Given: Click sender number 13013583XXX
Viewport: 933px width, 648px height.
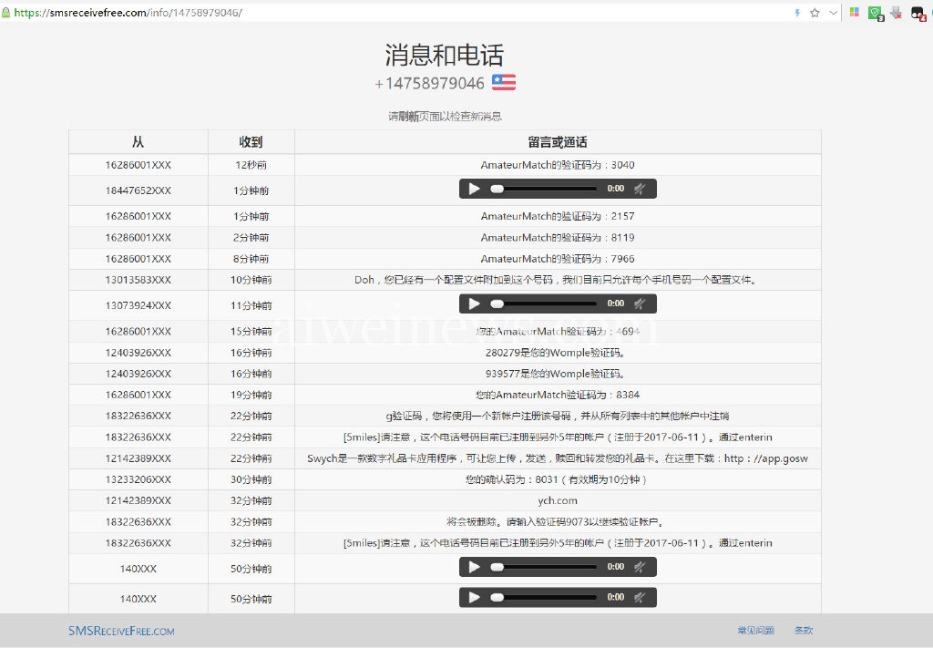Looking at the screenshot, I should pyautogui.click(x=138, y=280).
